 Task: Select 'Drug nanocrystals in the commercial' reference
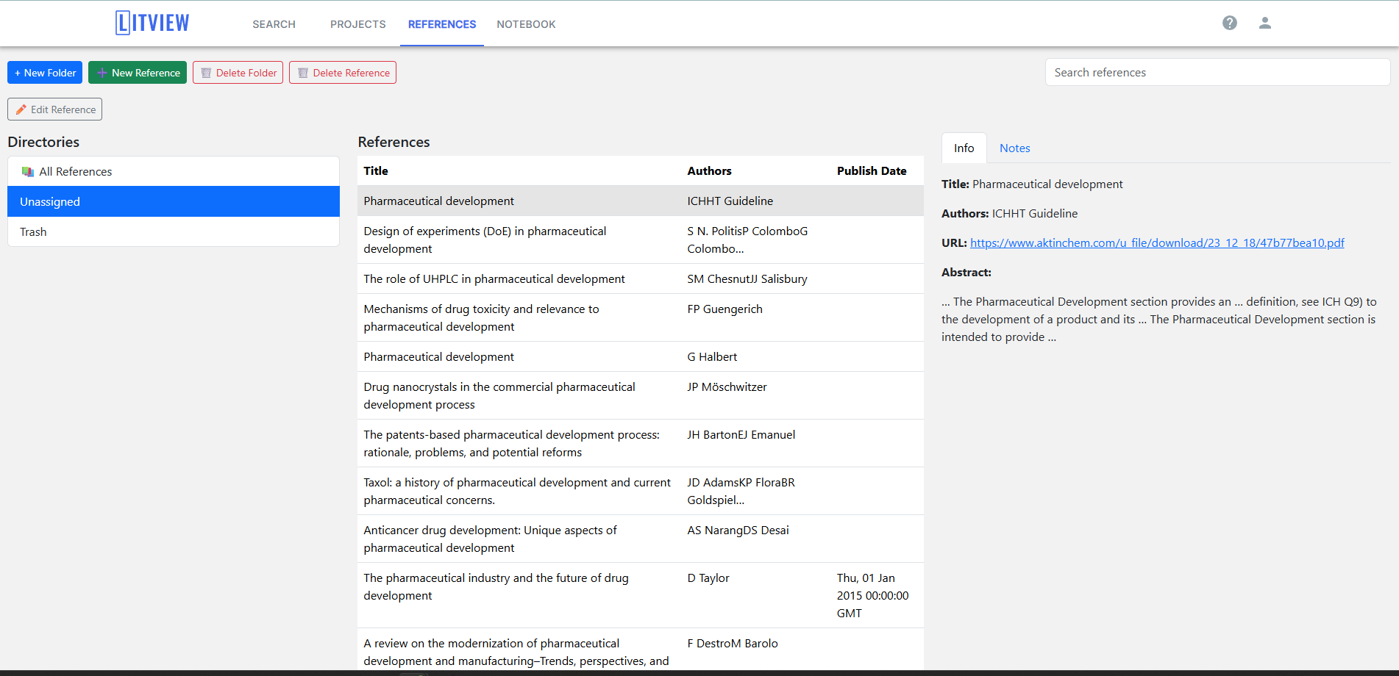tap(641, 395)
